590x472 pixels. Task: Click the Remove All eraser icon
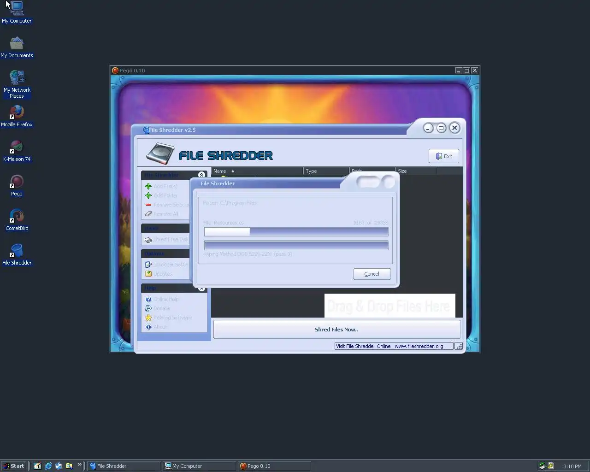[x=148, y=214]
